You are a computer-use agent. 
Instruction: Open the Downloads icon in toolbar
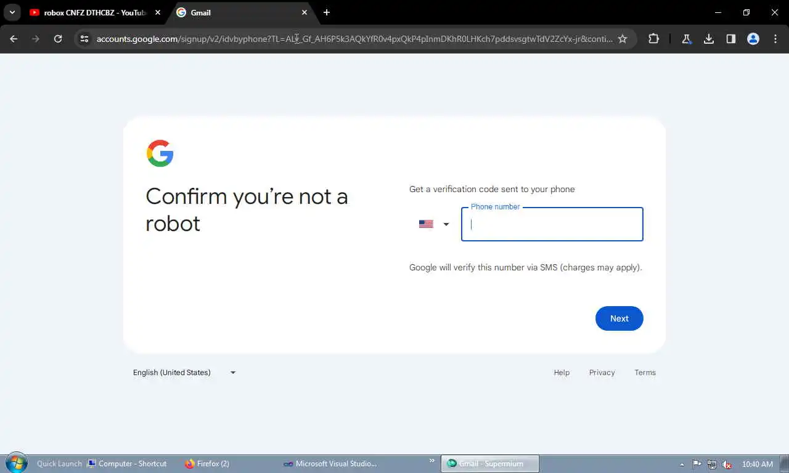709,39
